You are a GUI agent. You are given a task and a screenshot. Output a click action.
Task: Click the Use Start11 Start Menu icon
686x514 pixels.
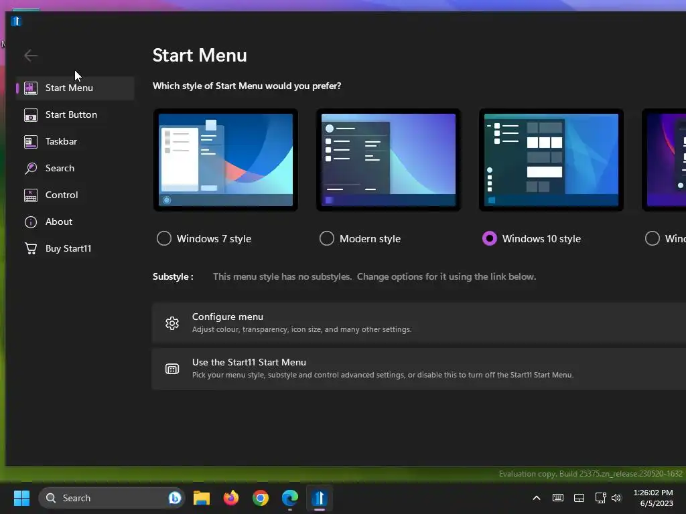pos(172,369)
